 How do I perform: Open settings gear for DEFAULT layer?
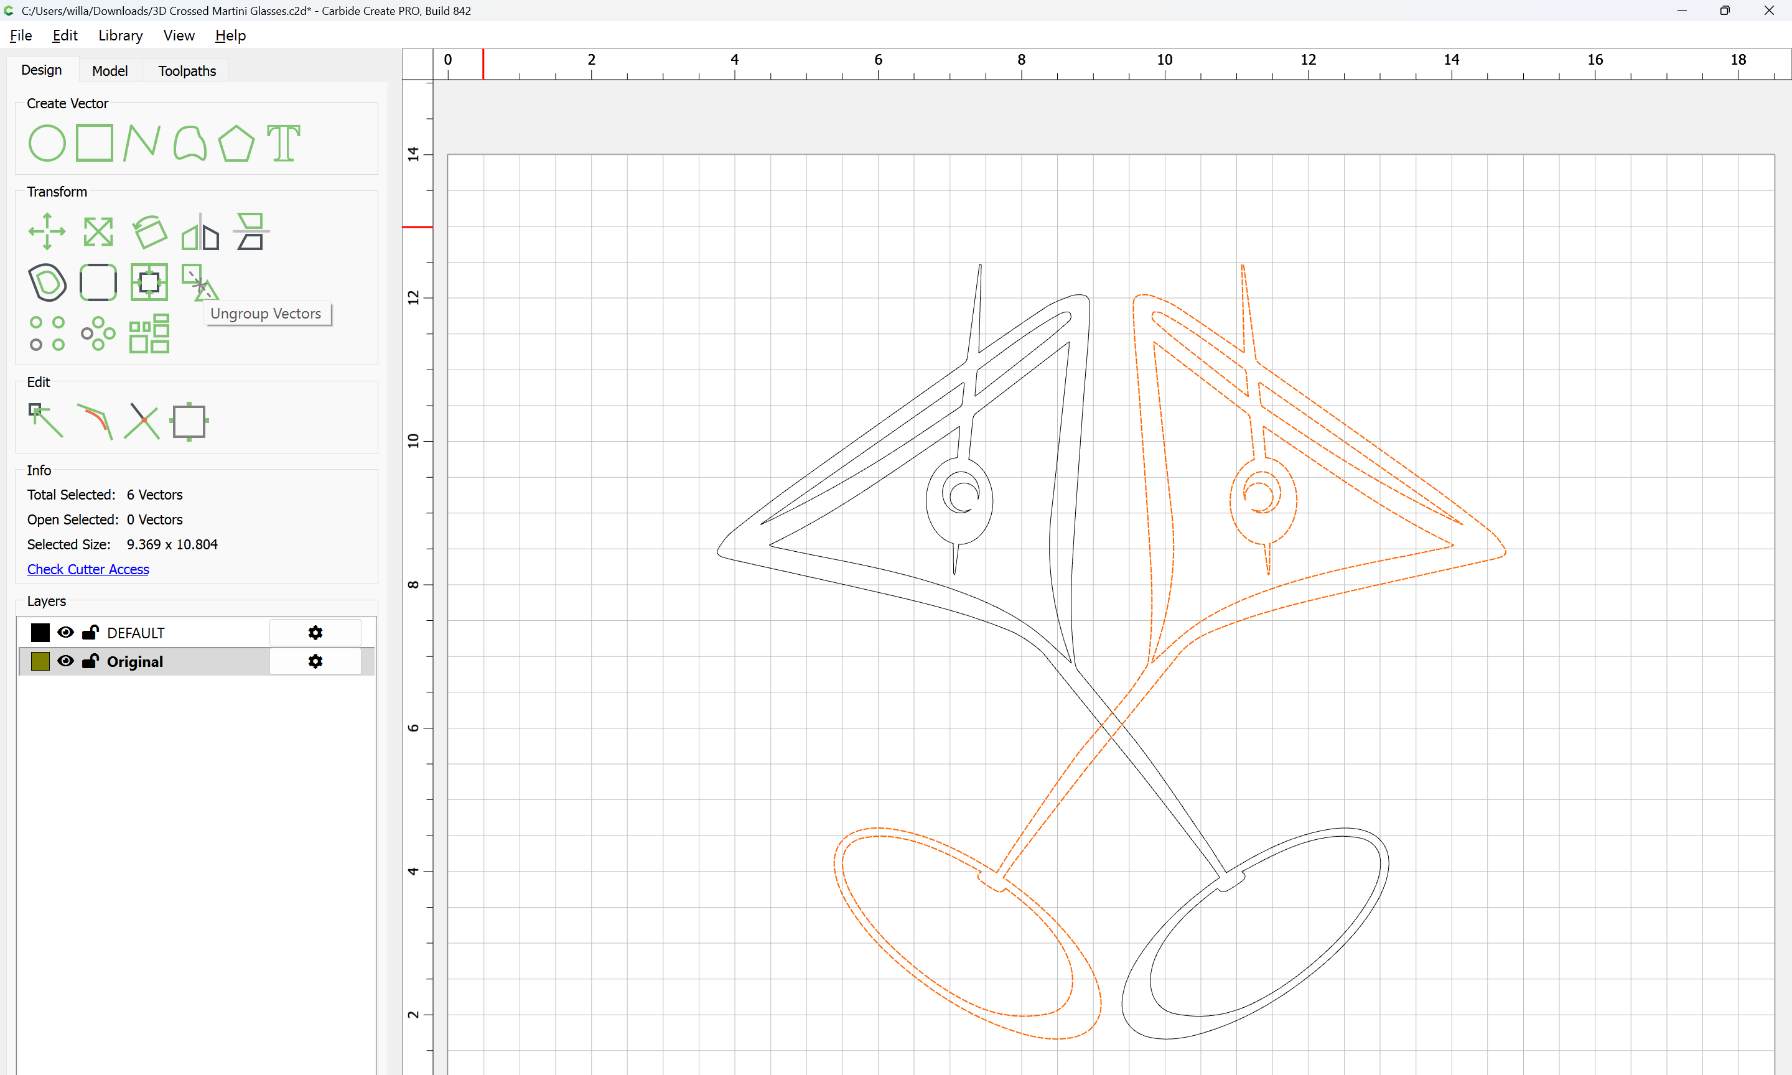point(315,633)
